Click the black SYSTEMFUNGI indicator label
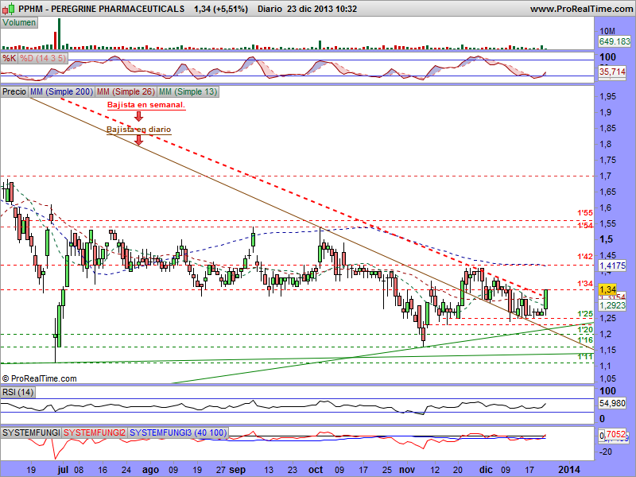The height and width of the screenshot is (477, 636). pos(31,432)
